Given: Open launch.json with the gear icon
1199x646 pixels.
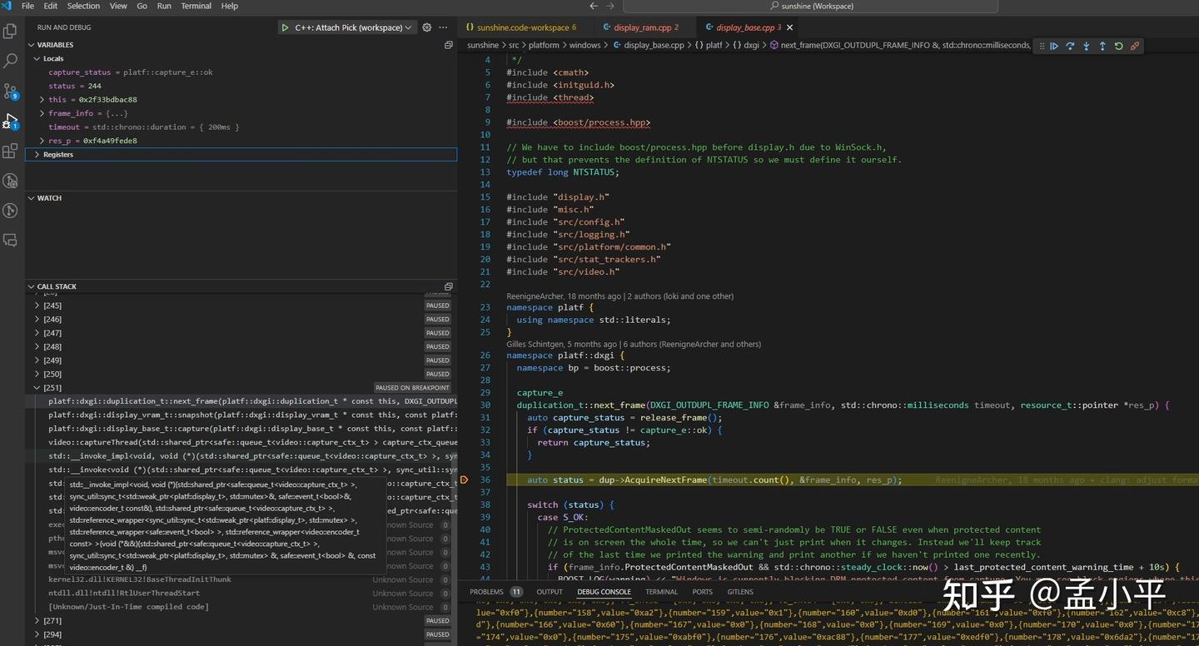Looking at the screenshot, I should 427,27.
